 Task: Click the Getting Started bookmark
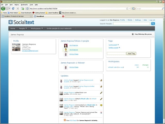(39, 13)
